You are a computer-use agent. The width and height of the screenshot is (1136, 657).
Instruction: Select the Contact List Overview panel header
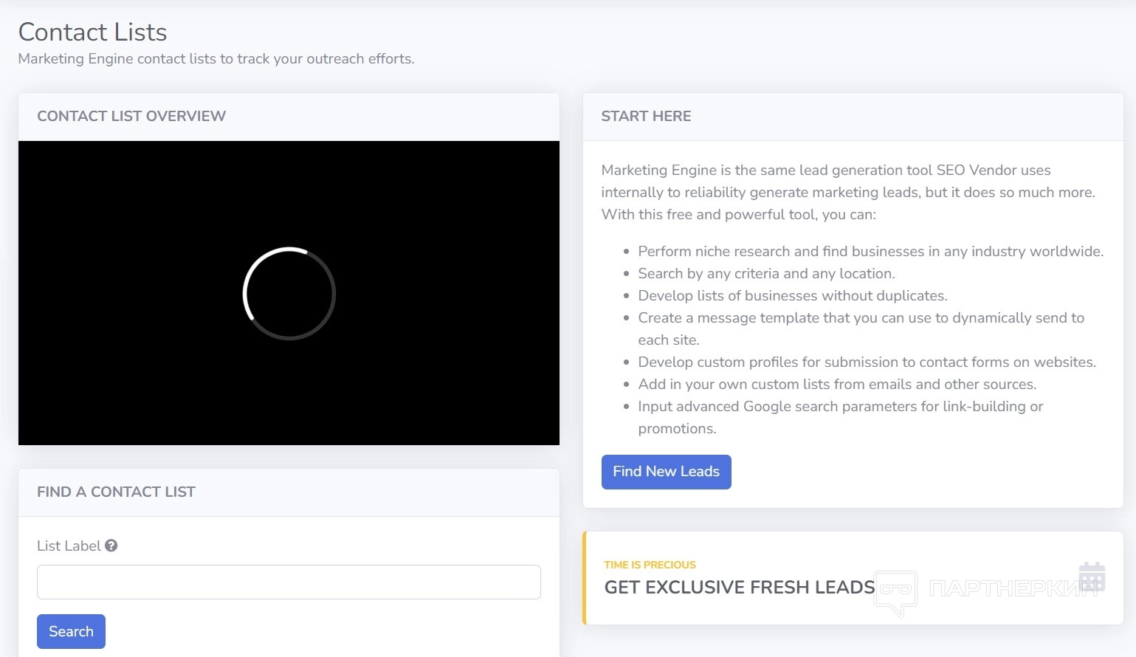pos(131,116)
